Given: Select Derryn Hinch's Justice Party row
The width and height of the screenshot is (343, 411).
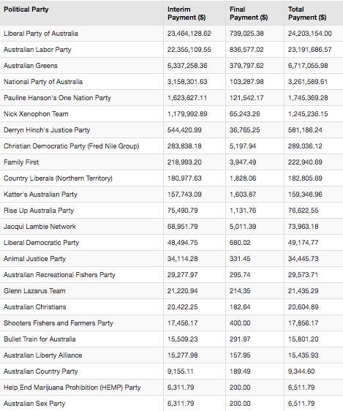Looking at the screenshot, I should (171, 130).
